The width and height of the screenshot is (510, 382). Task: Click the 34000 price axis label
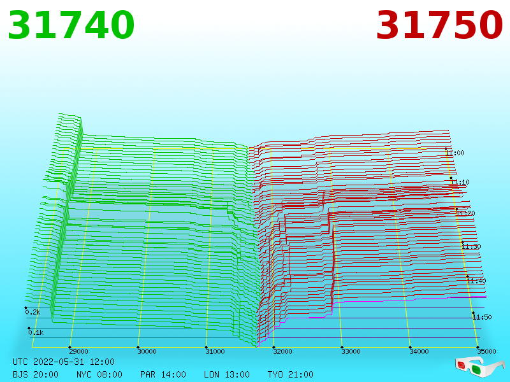[x=419, y=351]
